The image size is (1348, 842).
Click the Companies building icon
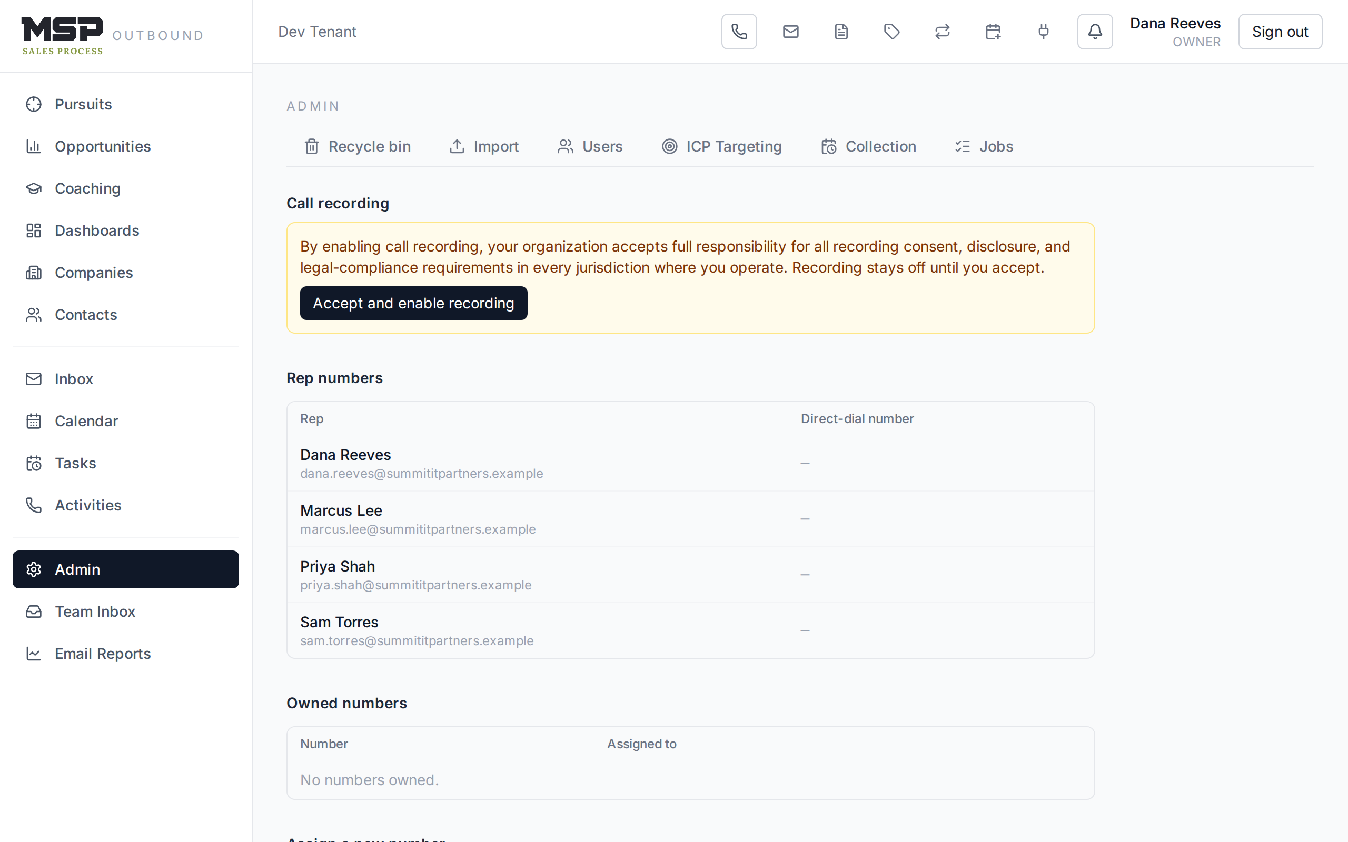click(x=34, y=273)
